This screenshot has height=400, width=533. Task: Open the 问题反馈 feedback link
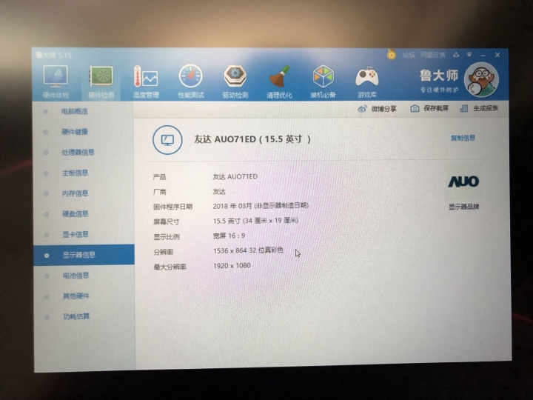(x=433, y=55)
